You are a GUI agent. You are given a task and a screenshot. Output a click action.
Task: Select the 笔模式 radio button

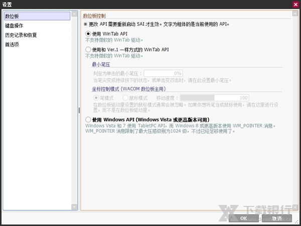96,97
